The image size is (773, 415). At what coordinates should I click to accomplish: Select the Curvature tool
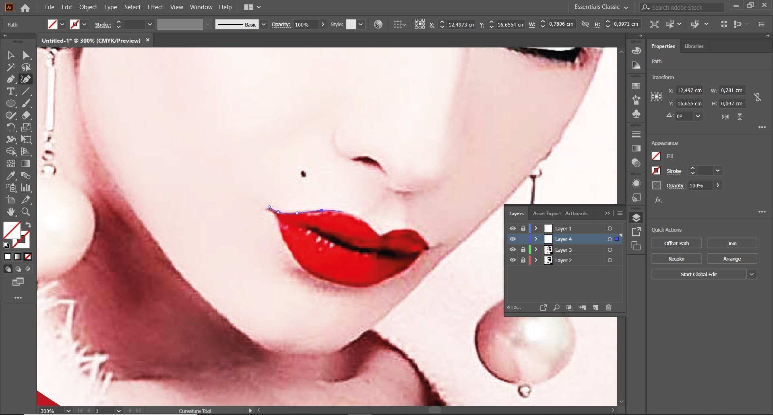pos(26,79)
